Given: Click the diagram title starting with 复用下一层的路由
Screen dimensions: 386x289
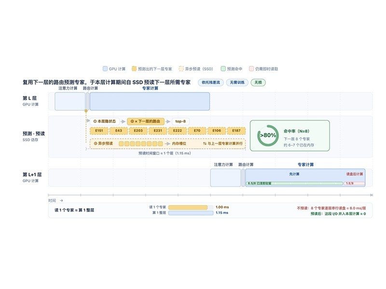Looking at the screenshot, I should (x=107, y=82).
